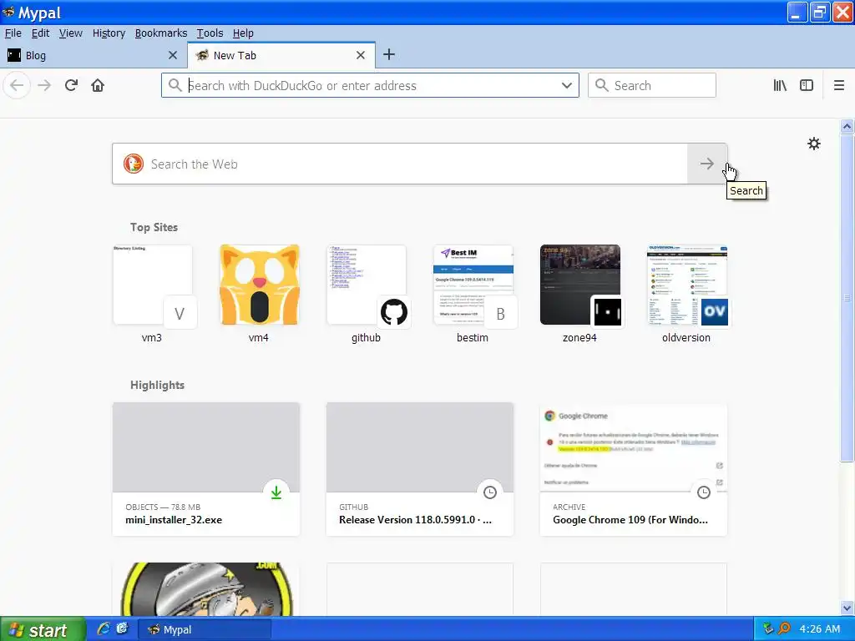Click the Mypal taskbar button
855x641 pixels.
point(205,629)
